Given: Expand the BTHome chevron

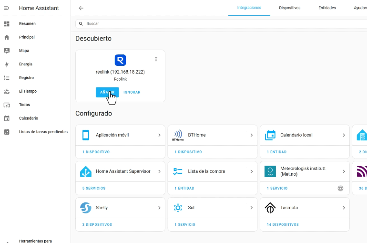Looking at the screenshot, I should pyautogui.click(x=252, y=135).
